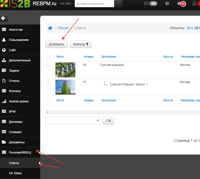Click the OK button
The width and height of the screenshot is (200, 179).
pos(109,121)
